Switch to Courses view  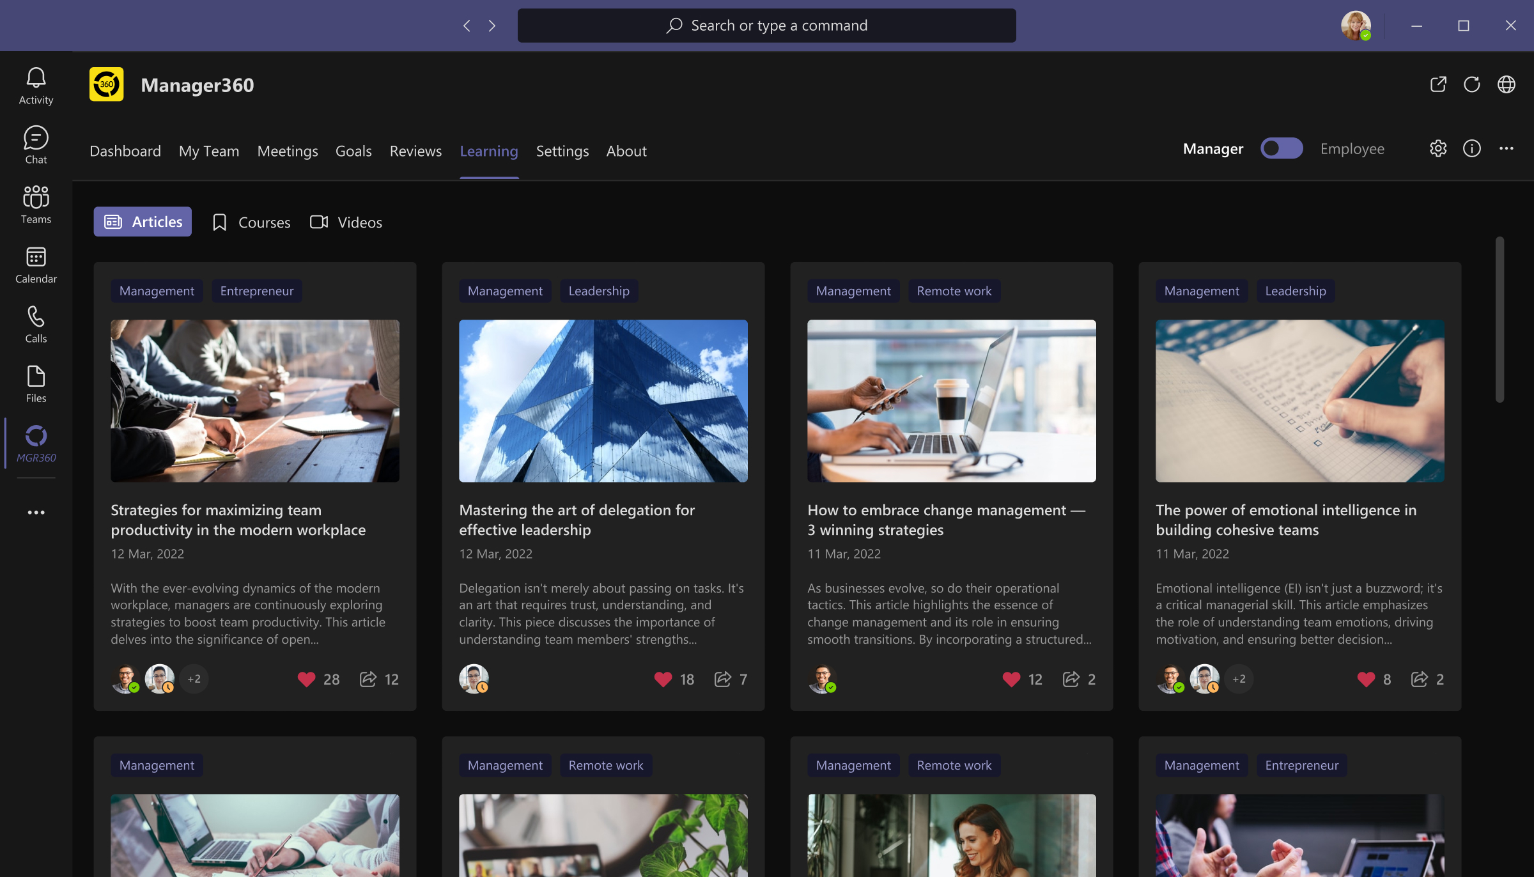pos(251,222)
